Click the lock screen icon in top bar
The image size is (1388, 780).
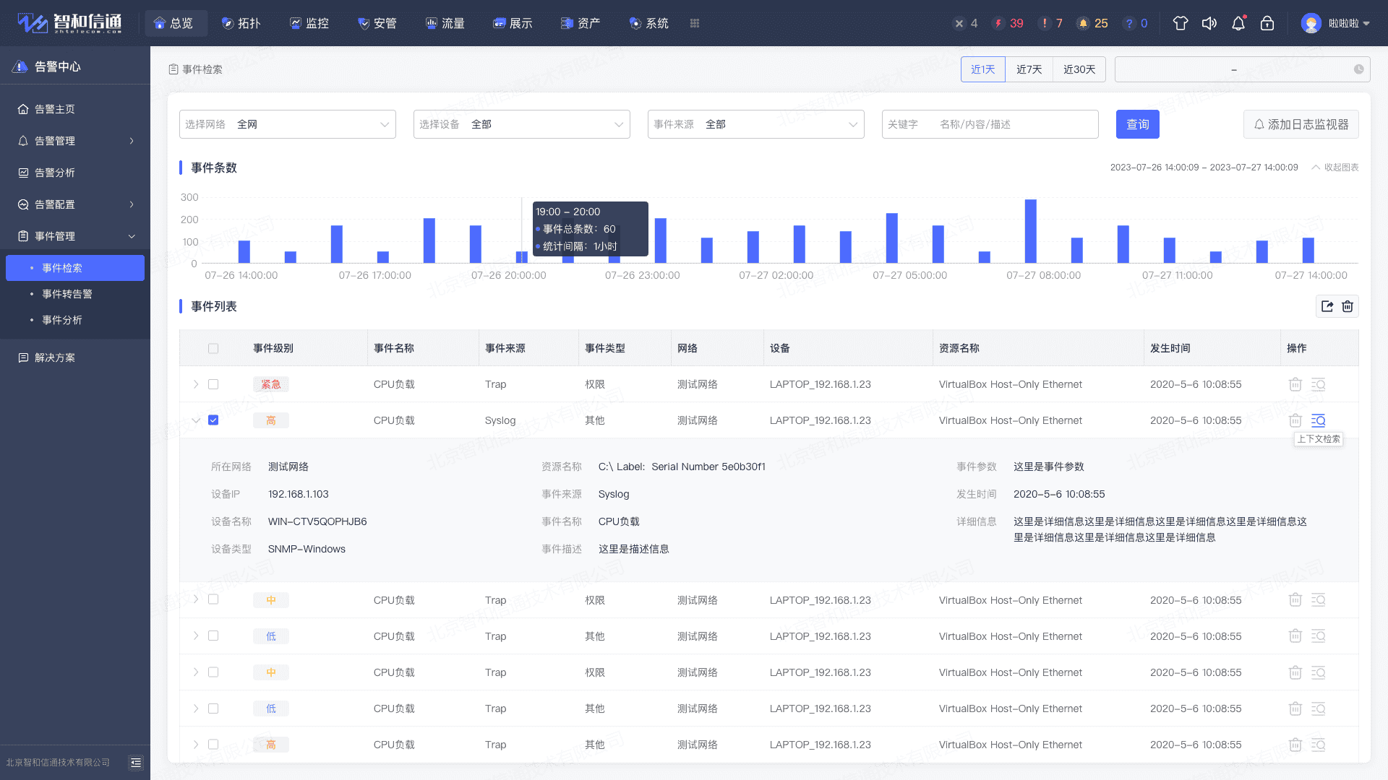pos(1267,22)
